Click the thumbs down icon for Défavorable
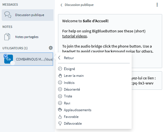 pos(60,124)
